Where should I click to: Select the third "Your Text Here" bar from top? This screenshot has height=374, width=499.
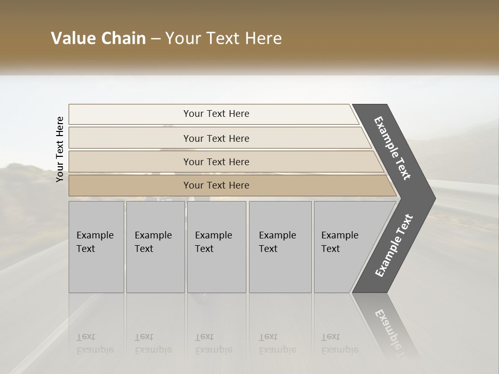click(216, 162)
